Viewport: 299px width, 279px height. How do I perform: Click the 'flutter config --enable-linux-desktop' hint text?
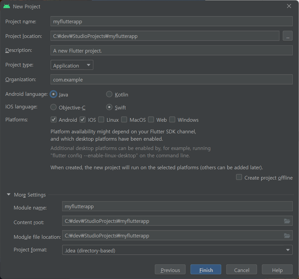click(x=120, y=156)
